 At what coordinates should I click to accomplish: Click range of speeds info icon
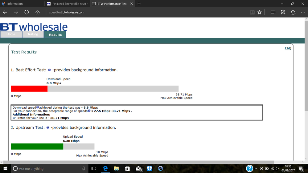coord(89,111)
